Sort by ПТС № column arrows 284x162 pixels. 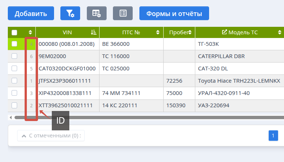[158, 32]
